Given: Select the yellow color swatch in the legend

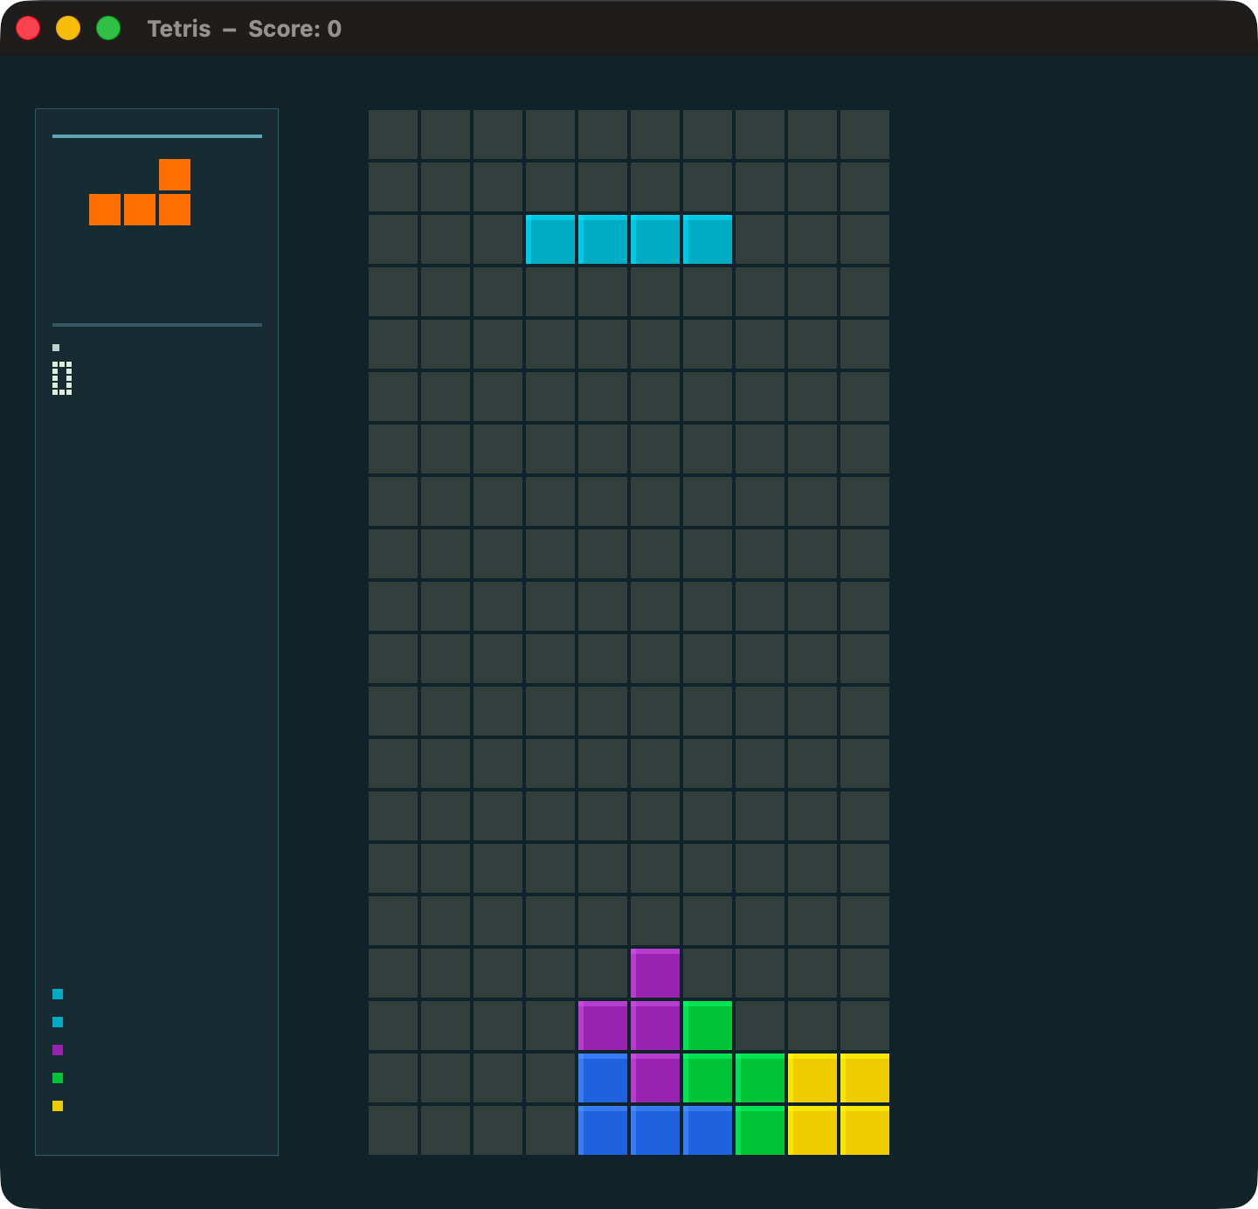Looking at the screenshot, I should pos(57,1104).
